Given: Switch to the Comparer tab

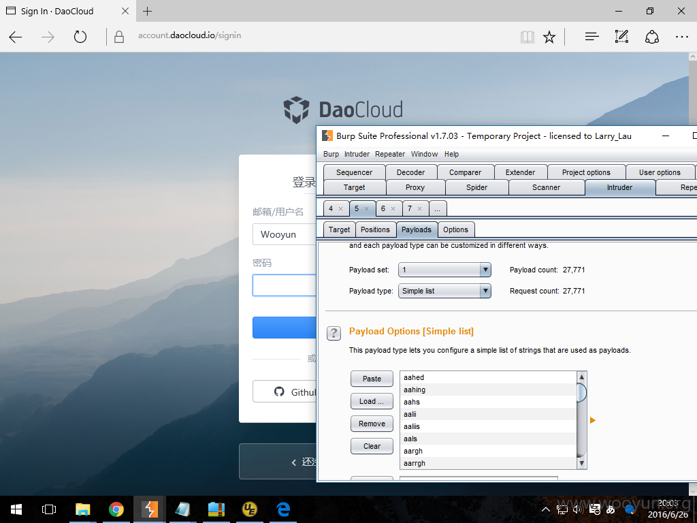Looking at the screenshot, I should pos(465,172).
